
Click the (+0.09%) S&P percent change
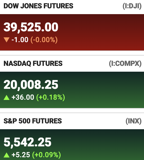pyautogui.click(x=47, y=155)
